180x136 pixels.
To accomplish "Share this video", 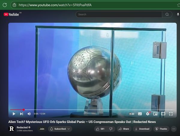I will click(x=123, y=129).
